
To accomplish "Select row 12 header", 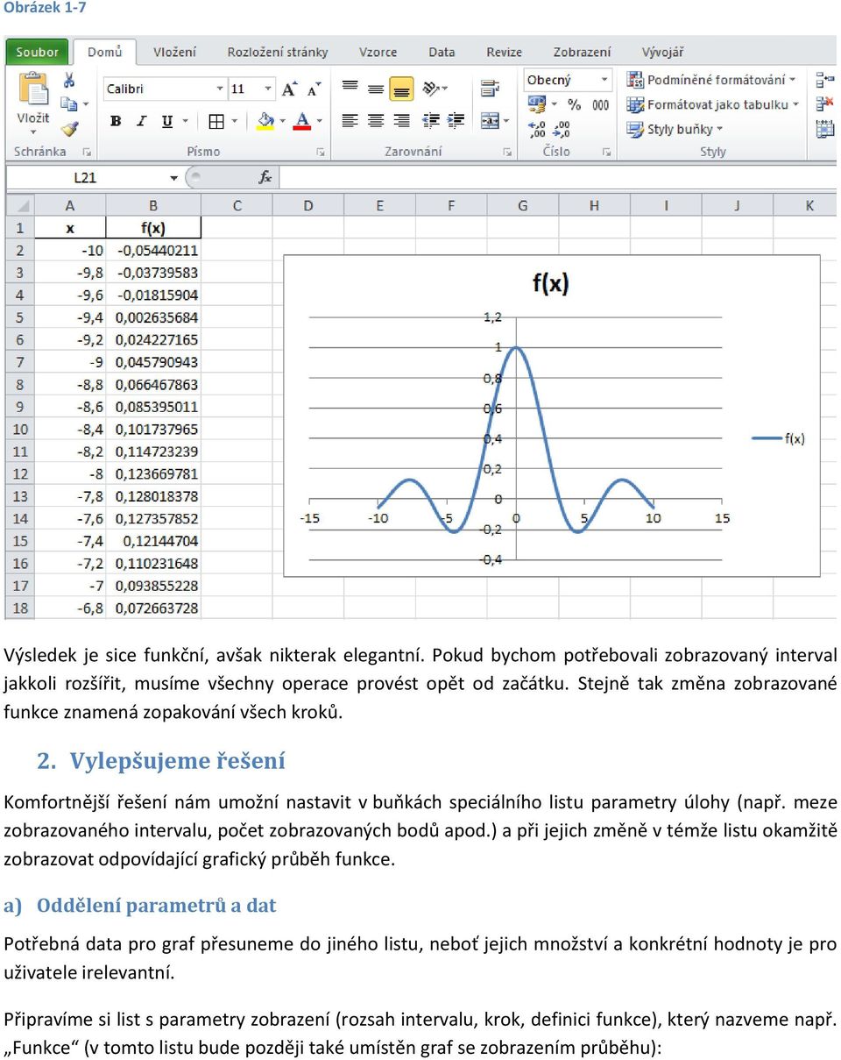I will pos(20,473).
